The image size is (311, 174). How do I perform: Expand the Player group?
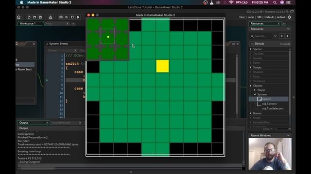pos(255,90)
